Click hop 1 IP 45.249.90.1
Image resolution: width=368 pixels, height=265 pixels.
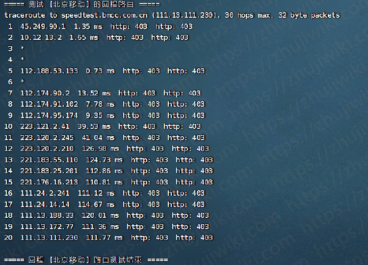coord(43,27)
